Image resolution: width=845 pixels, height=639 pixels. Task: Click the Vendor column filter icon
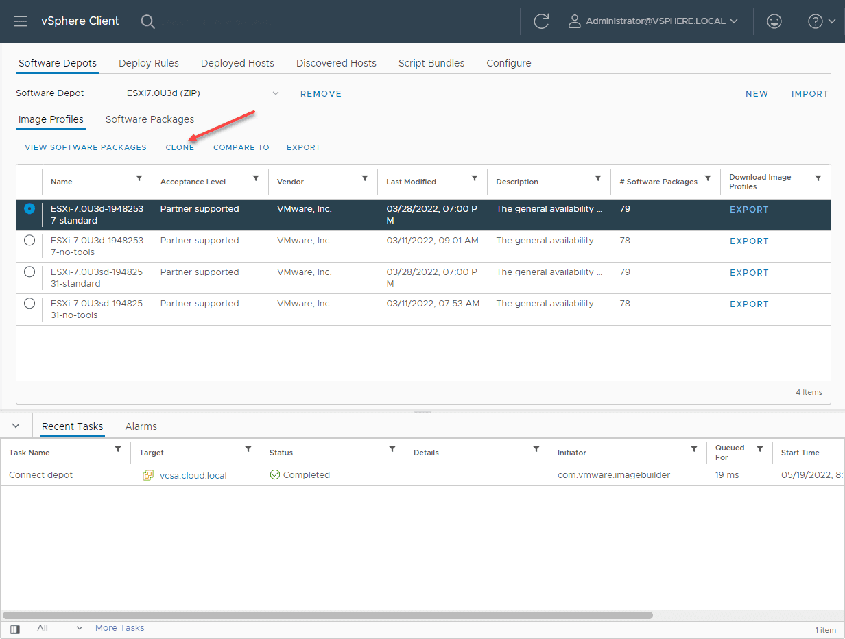pos(365,178)
